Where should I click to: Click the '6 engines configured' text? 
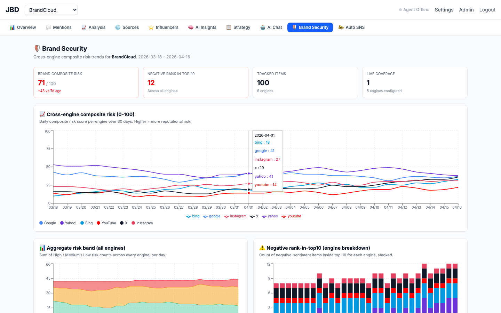(x=384, y=91)
